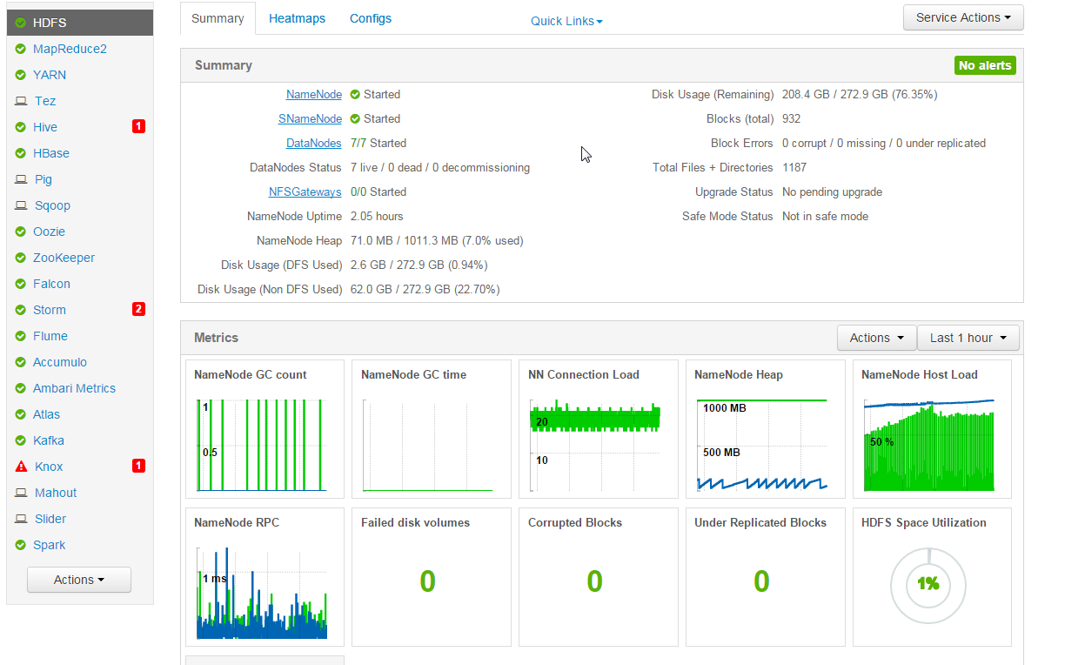
Task: Click the green check icon beside Kafka
Action: [x=21, y=440]
